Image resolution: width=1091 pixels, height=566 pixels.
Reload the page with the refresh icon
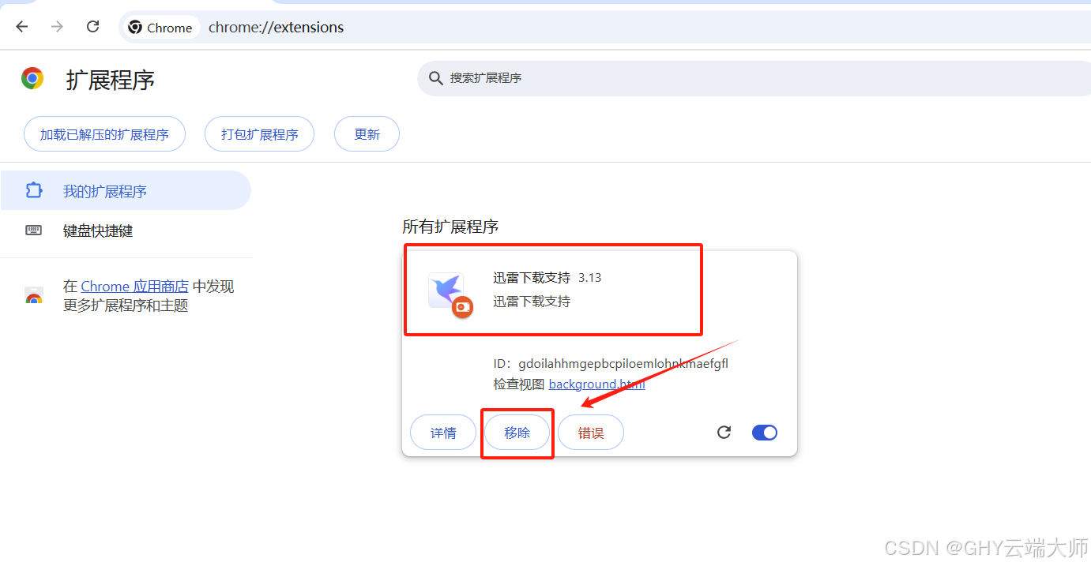pyautogui.click(x=92, y=27)
